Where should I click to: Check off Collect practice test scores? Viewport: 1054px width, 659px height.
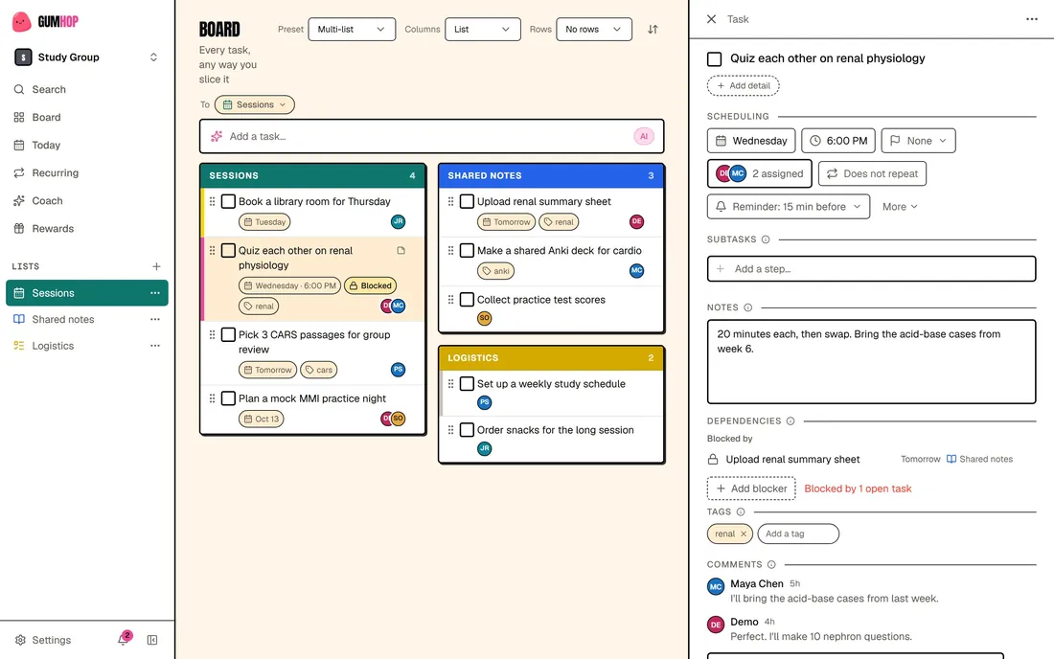tap(468, 300)
